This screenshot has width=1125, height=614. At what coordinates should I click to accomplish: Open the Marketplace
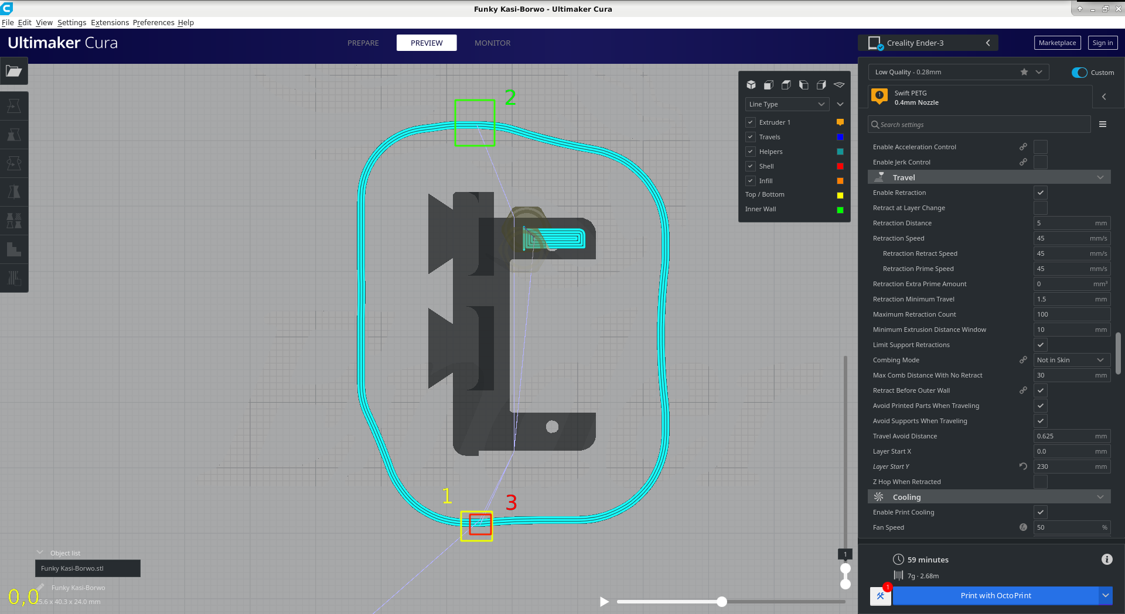[x=1057, y=43]
